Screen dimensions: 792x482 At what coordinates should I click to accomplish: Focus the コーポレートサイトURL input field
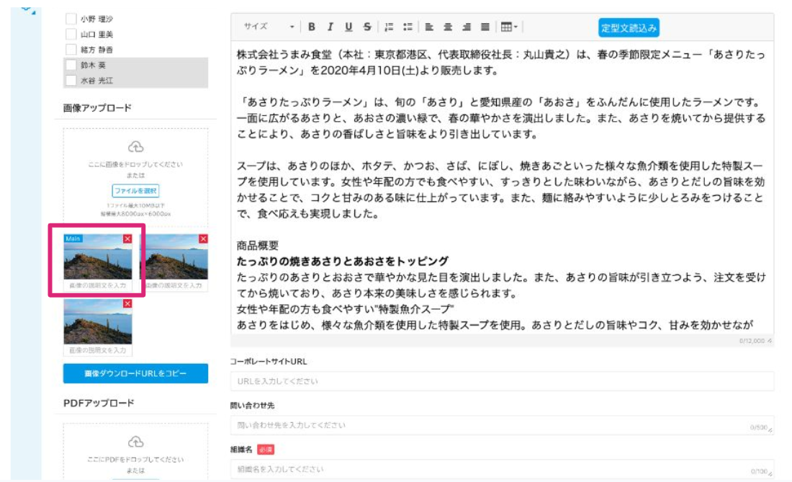pos(502,381)
